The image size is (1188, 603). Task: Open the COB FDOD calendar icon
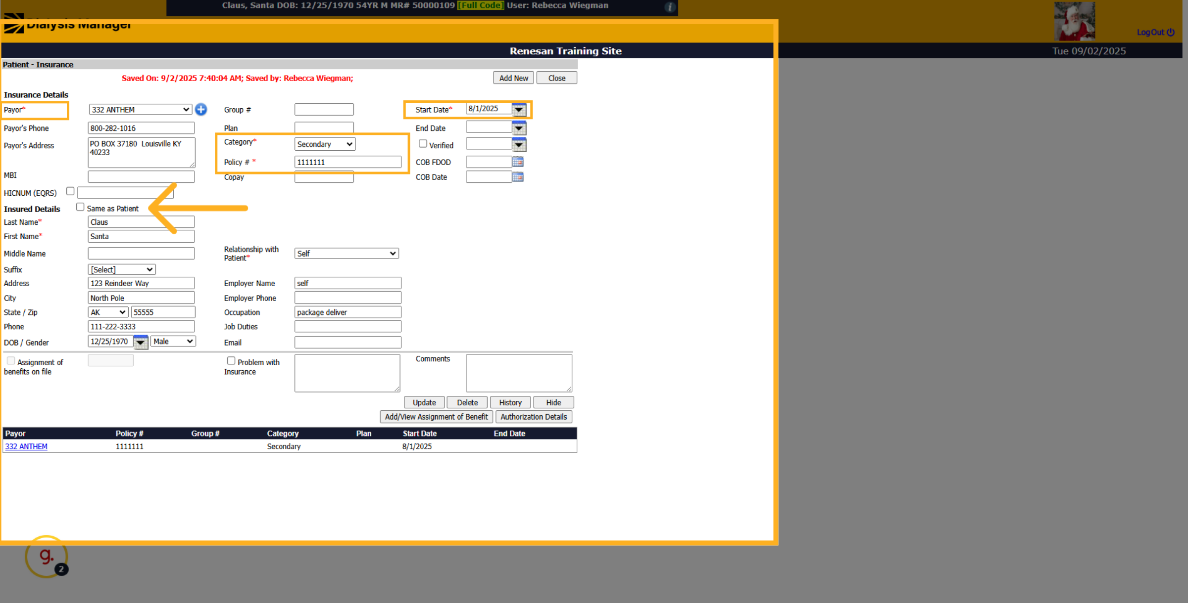click(518, 162)
